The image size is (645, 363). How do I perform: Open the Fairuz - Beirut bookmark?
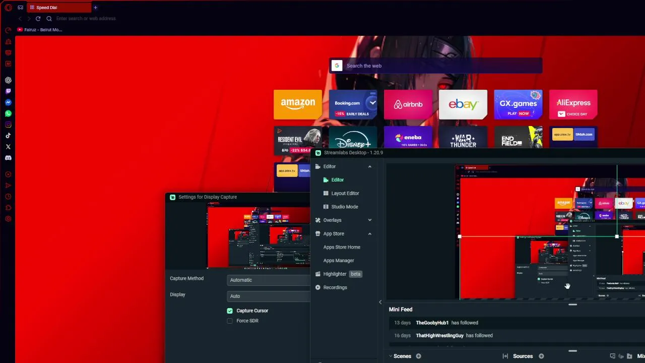point(40,30)
